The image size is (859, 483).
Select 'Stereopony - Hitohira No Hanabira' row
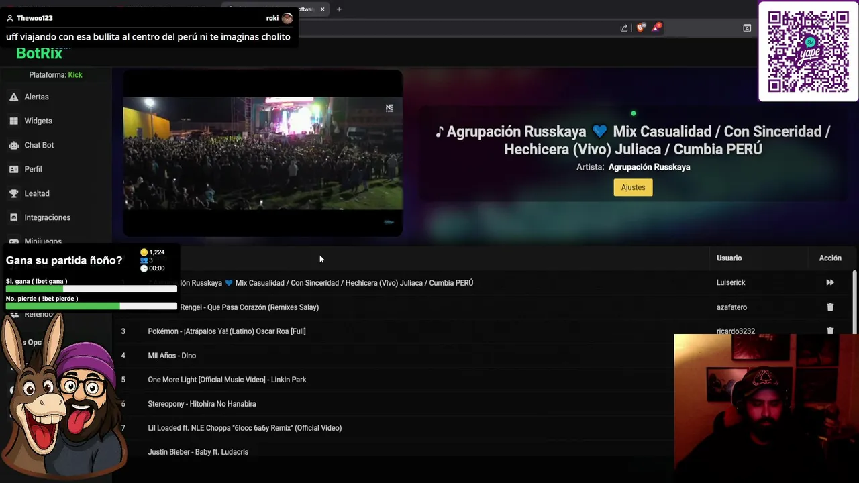pyautogui.click(x=202, y=404)
